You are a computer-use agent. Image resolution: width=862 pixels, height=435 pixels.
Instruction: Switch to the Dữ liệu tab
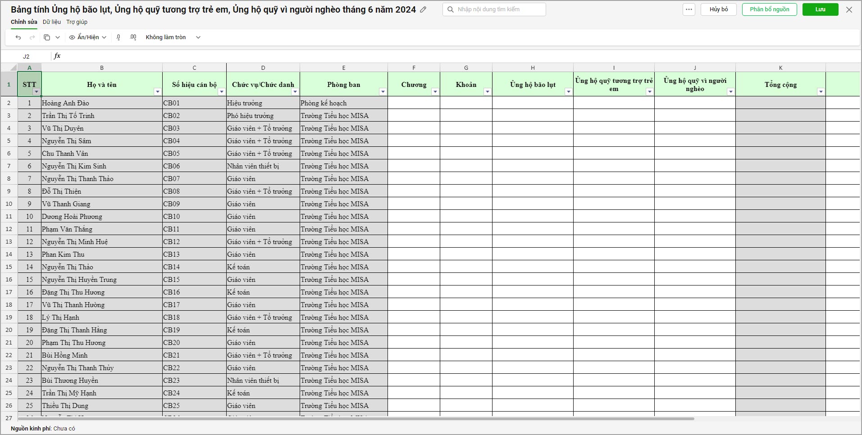point(52,22)
